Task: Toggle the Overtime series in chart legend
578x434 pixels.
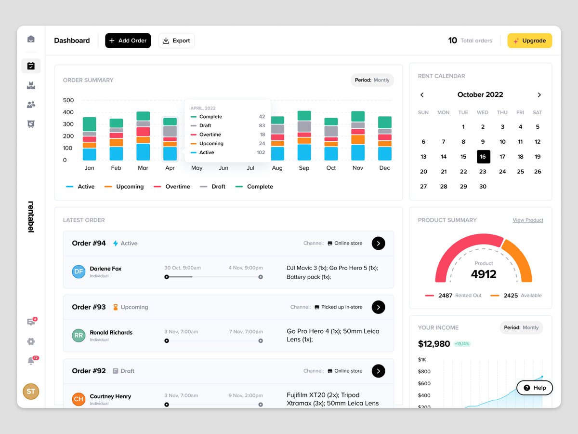Action: point(172,187)
